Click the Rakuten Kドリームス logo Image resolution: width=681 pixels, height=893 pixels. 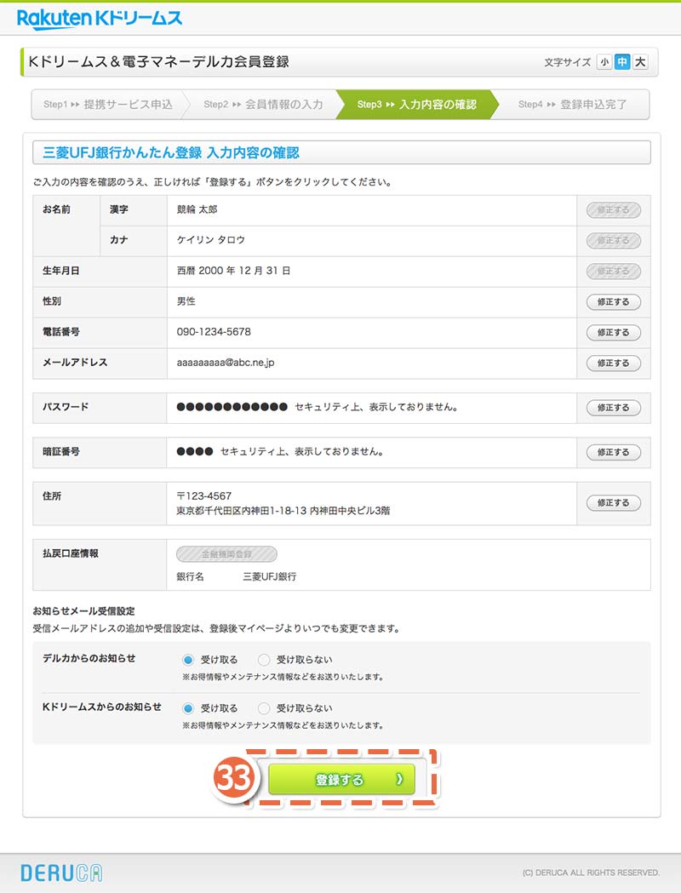(100, 19)
